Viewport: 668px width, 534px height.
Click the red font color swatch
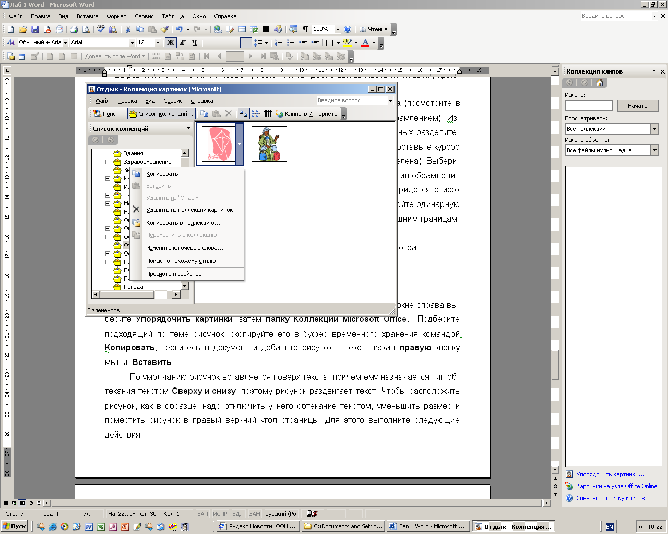click(365, 43)
